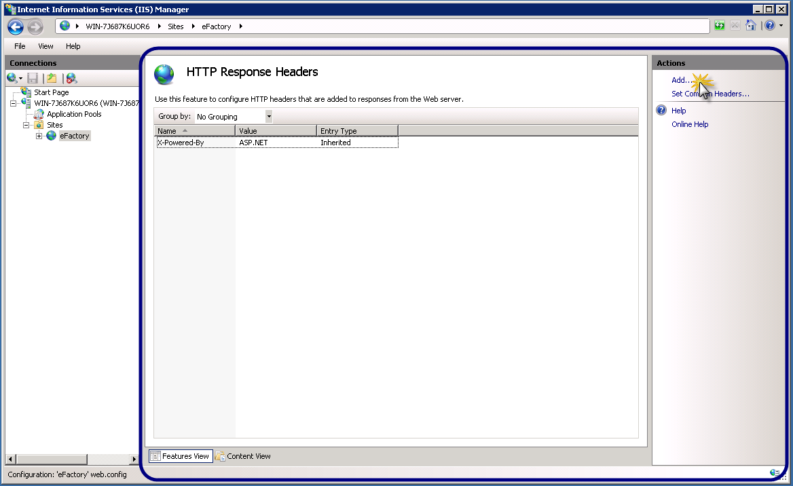The height and width of the screenshot is (486, 793).
Task: Click the WIN-7J687K6UOR6 server icon in the tree
Action: [26, 103]
